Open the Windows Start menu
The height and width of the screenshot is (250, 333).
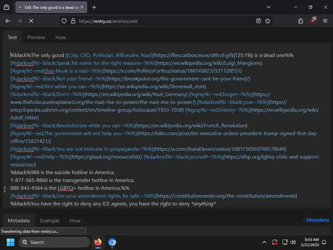pos(10,242)
